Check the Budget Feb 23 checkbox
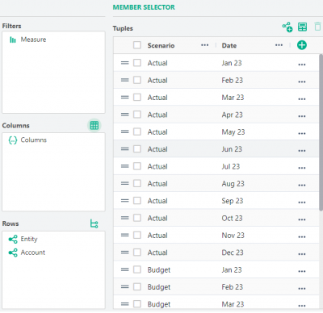This screenshot has height=313, width=323. (x=137, y=287)
